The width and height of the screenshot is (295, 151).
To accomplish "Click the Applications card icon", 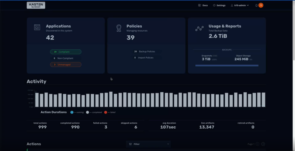I will click(x=37, y=28).
